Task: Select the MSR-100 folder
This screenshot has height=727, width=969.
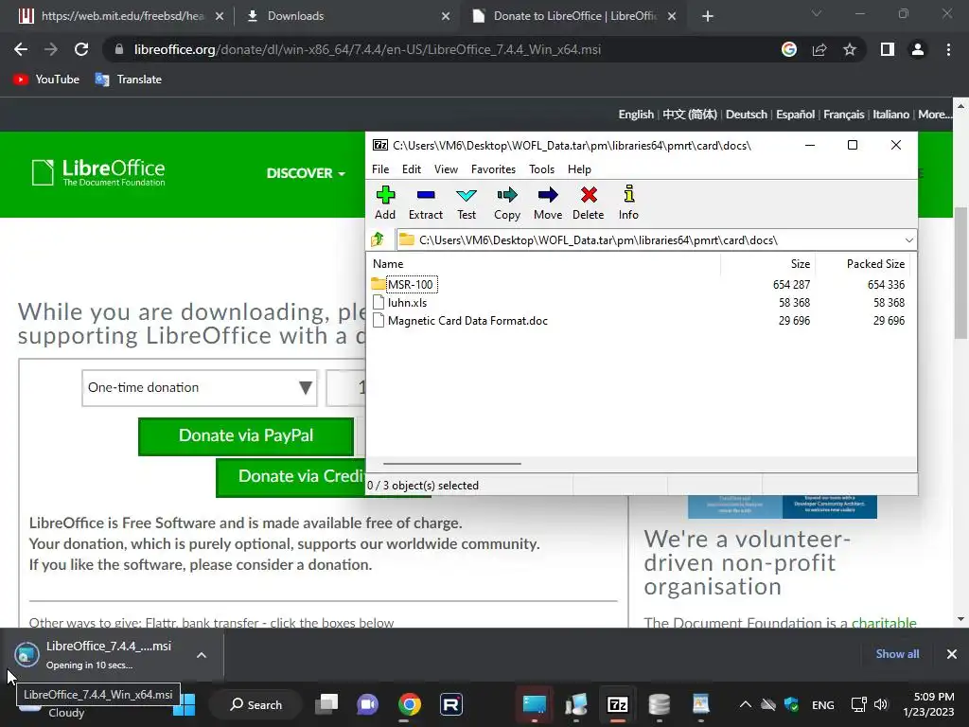Action: pos(411,284)
